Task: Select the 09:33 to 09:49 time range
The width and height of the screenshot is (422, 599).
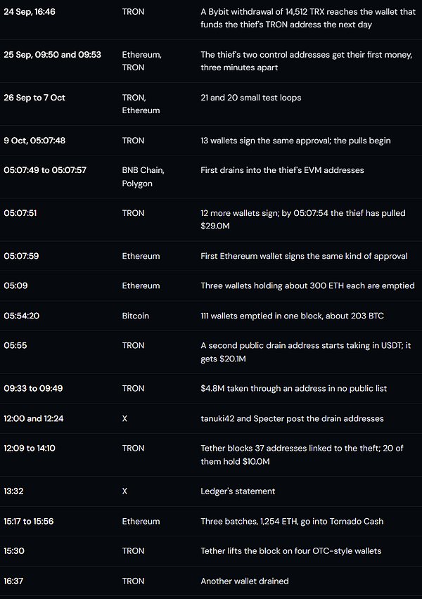Action: pyautogui.click(x=33, y=389)
